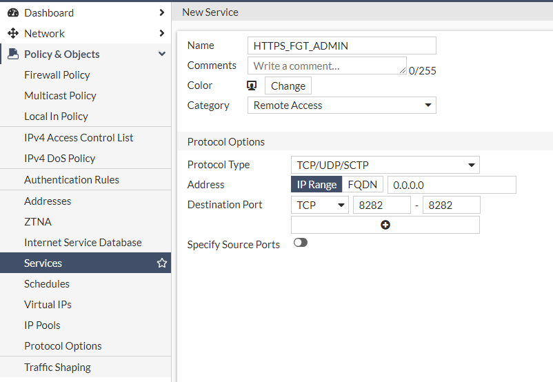Open the Protocol Type dropdown
The width and height of the screenshot is (553, 382).
click(385, 165)
